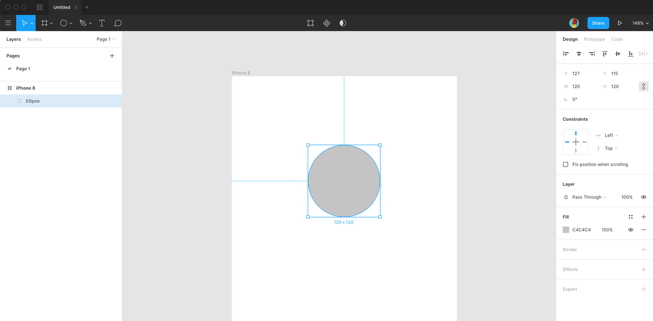Click the iPhone 8 frame label on canvas
Image resolution: width=653 pixels, height=321 pixels.
pos(241,73)
